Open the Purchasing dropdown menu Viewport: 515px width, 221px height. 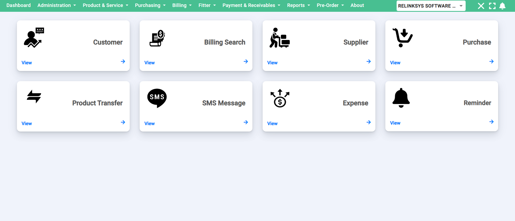[x=150, y=5]
